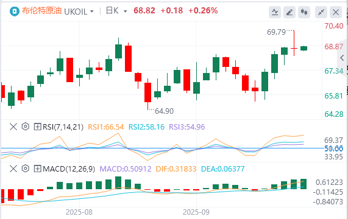Remove the MACD indicator with X
This screenshot has width=348, height=219.
click(x=13, y=169)
